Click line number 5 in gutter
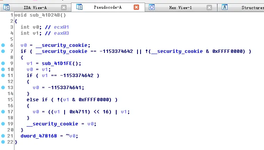 (x=11, y=39)
